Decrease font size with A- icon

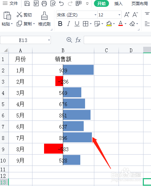135,15
